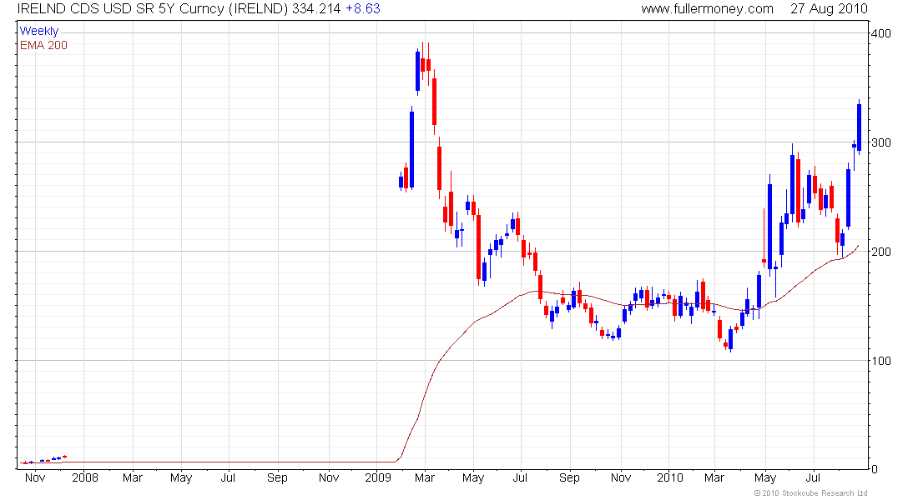918x500 pixels.
Task: Click the 200 label on the price axis
Action: 881,252
